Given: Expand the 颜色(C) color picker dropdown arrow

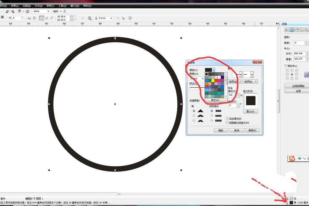Looking at the screenshot, I should click(214, 70).
